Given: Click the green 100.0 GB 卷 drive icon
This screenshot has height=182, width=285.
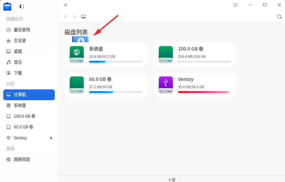Looking at the screenshot, I should pos(166,54).
